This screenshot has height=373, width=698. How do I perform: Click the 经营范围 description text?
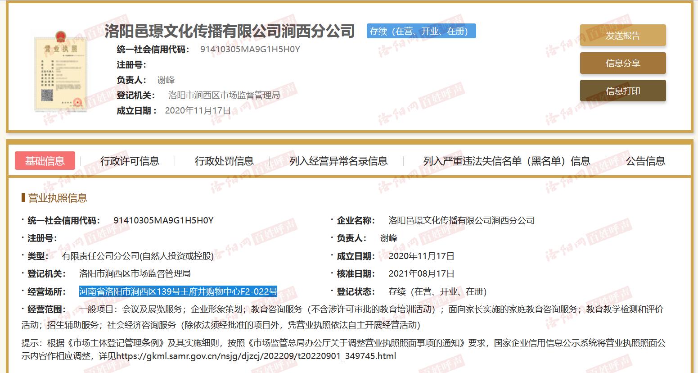(342, 317)
